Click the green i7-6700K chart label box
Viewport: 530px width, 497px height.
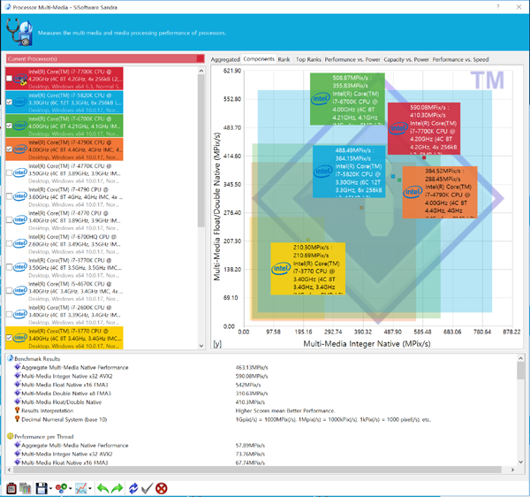(x=347, y=99)
